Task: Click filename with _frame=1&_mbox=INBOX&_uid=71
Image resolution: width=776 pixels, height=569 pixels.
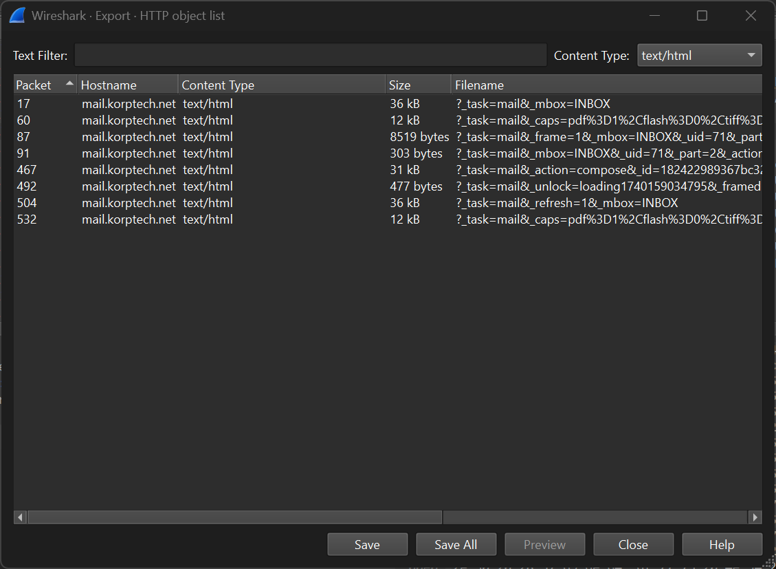Action: [609, 137]
